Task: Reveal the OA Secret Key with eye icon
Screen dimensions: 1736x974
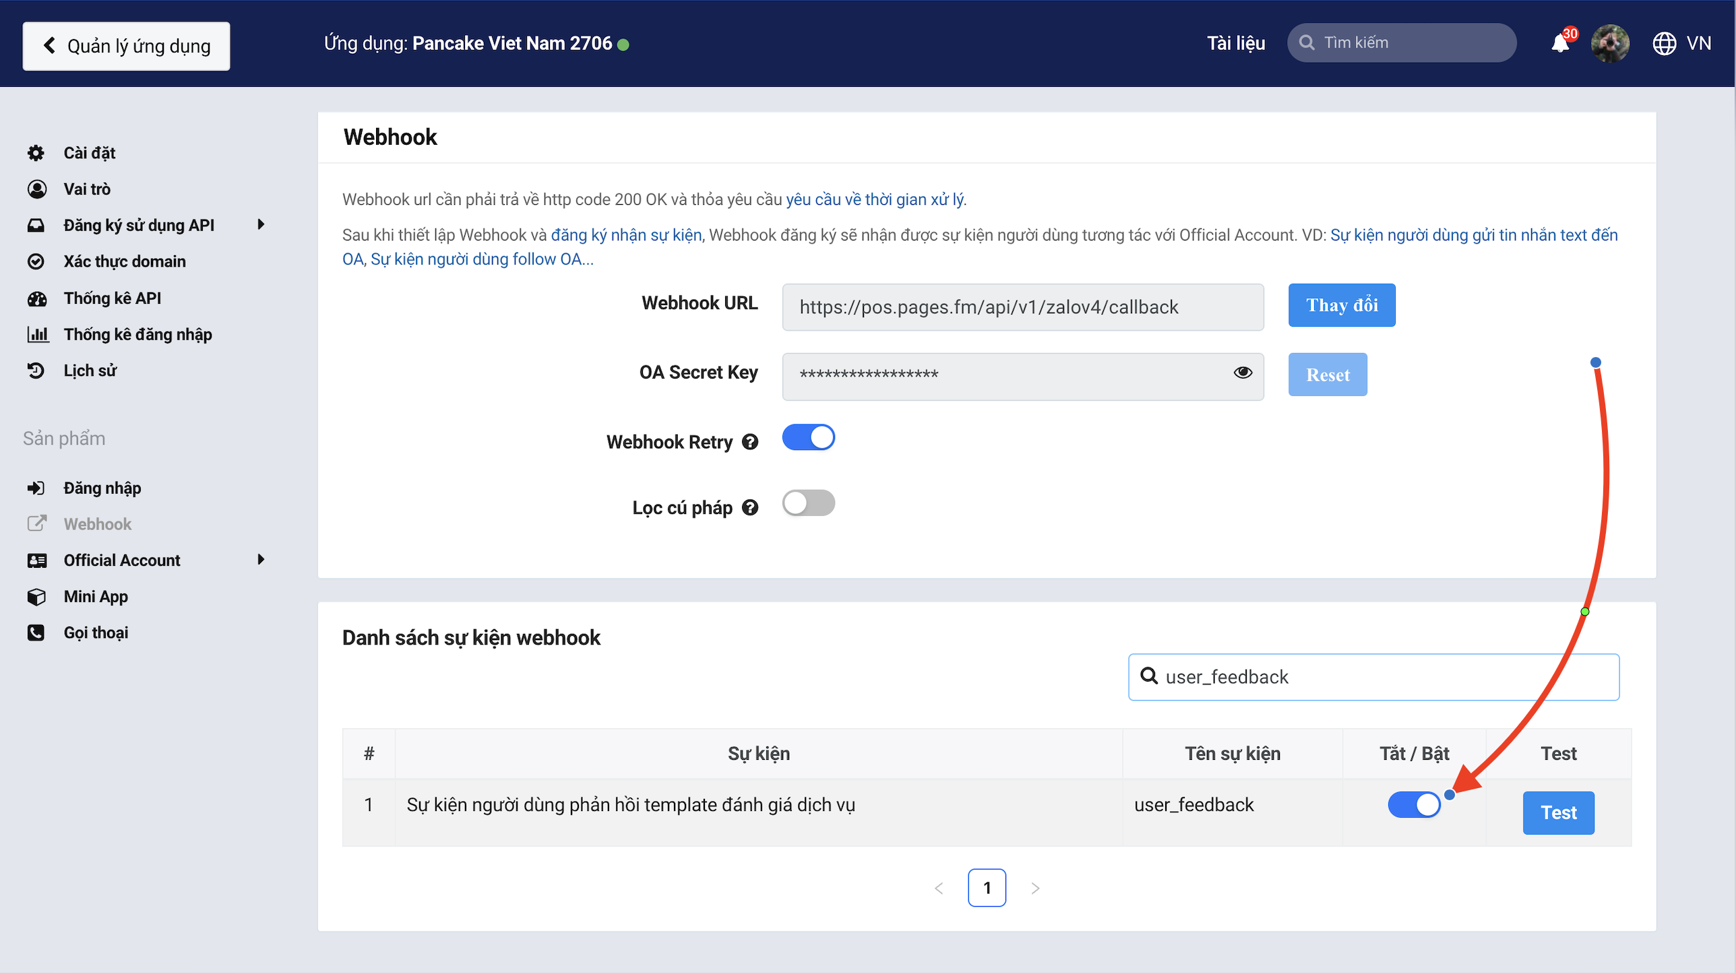Action: (1243, 372)
